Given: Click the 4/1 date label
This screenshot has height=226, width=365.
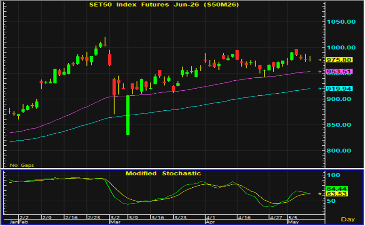Looking at the screenshot, I should pos(211,218).
